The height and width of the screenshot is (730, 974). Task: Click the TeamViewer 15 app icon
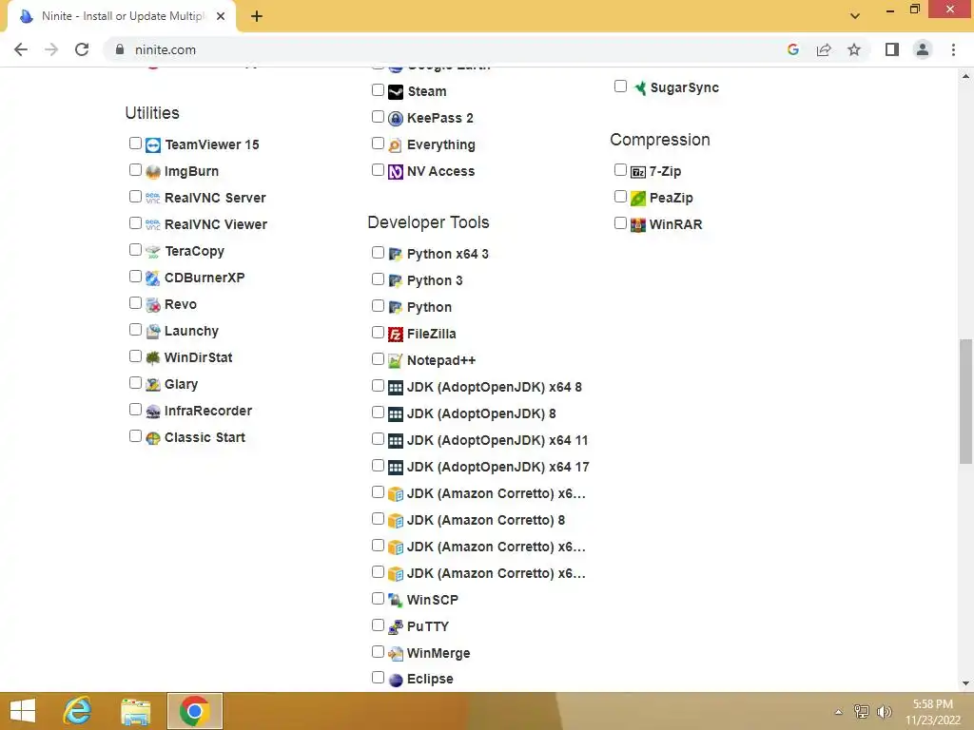153,145
